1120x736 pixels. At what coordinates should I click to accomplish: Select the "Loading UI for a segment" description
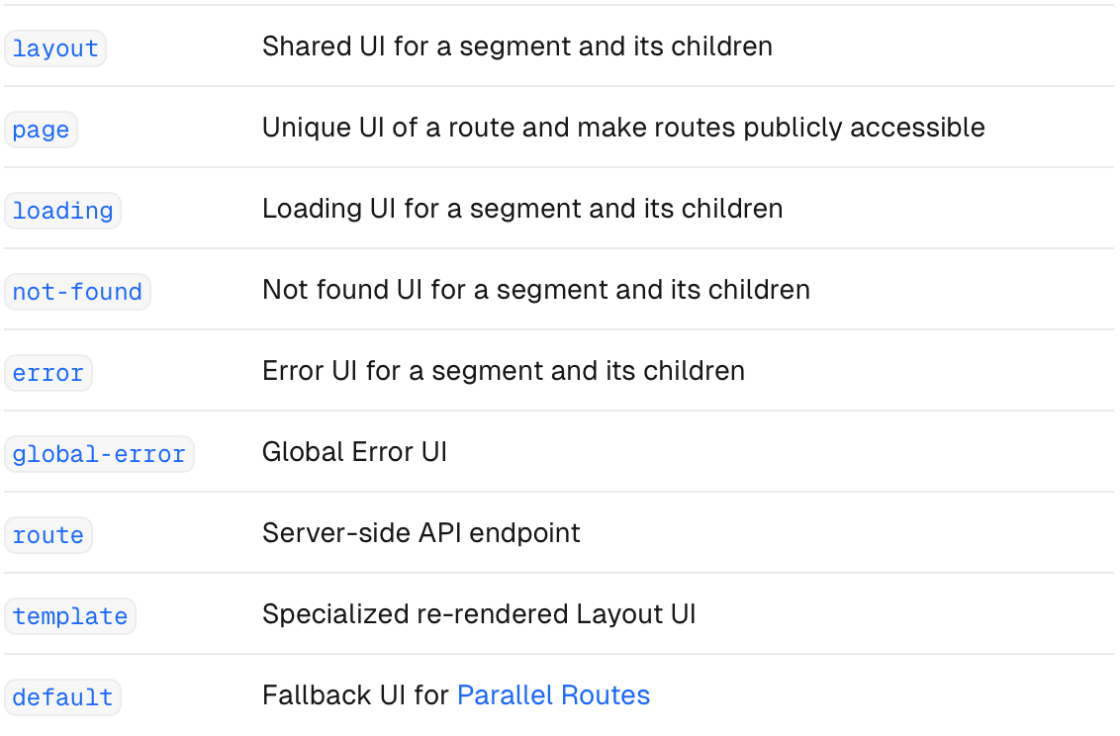pyautogui.click(x=521, y=209)
